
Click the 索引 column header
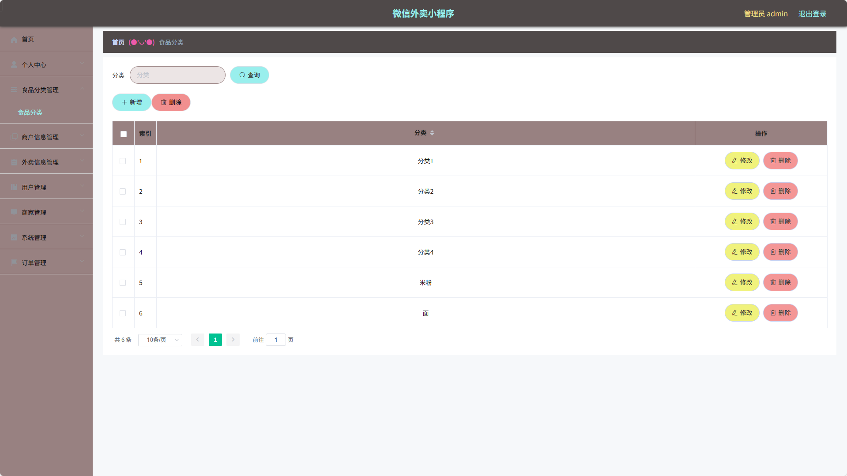pyautogui.click(x=145, y=134)
